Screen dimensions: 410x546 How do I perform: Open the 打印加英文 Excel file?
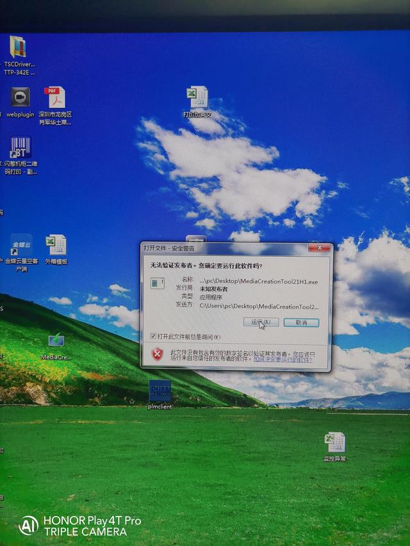pos(197,97)
